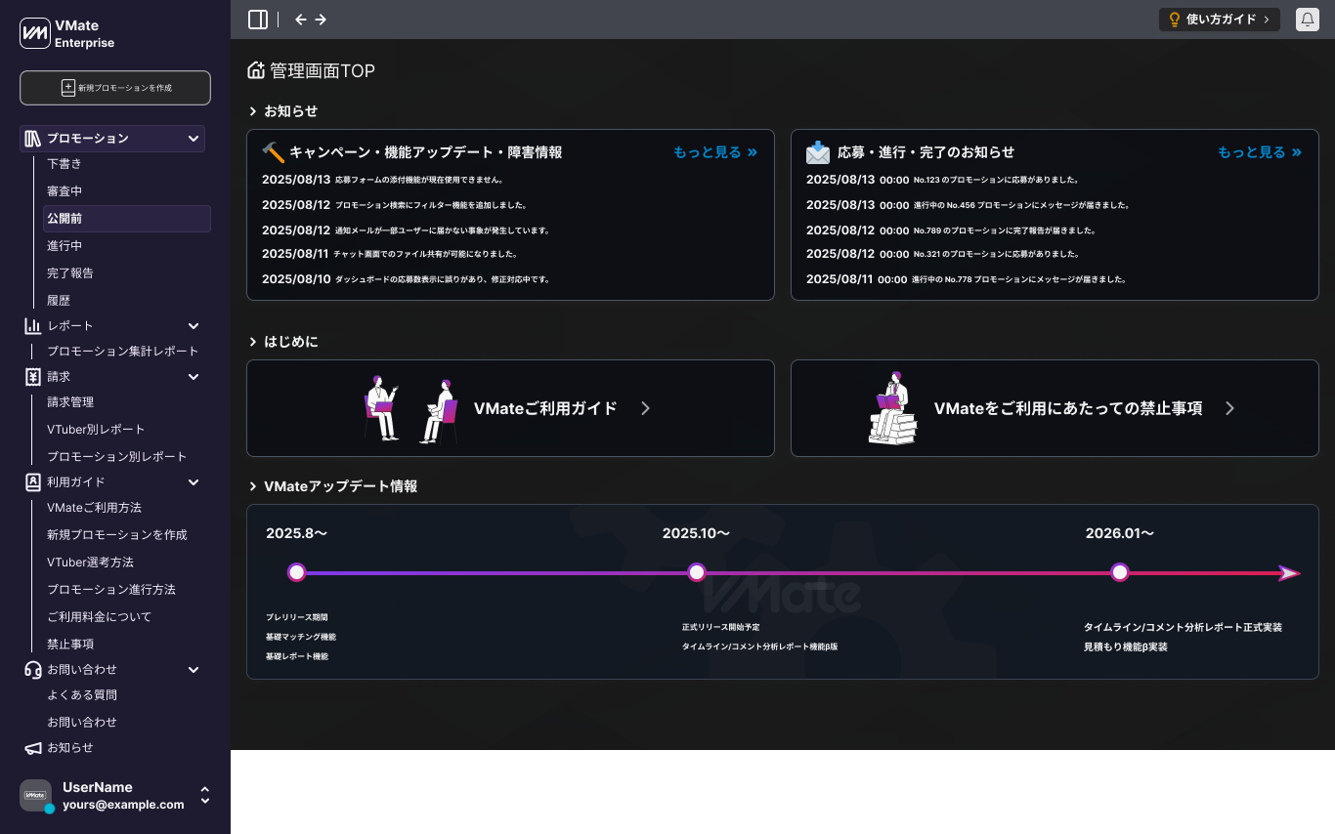1335x834 pixels.
Task: Open notifications bell icon
Action: [x=1308, y=20]
